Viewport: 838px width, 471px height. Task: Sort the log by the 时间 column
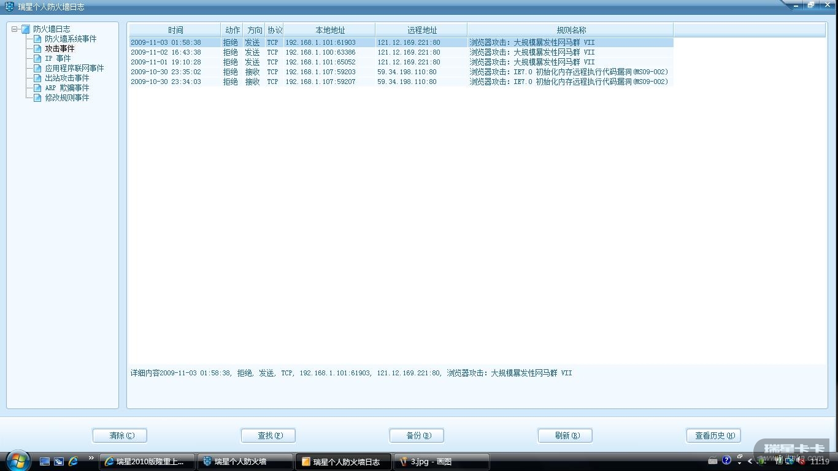175,30
